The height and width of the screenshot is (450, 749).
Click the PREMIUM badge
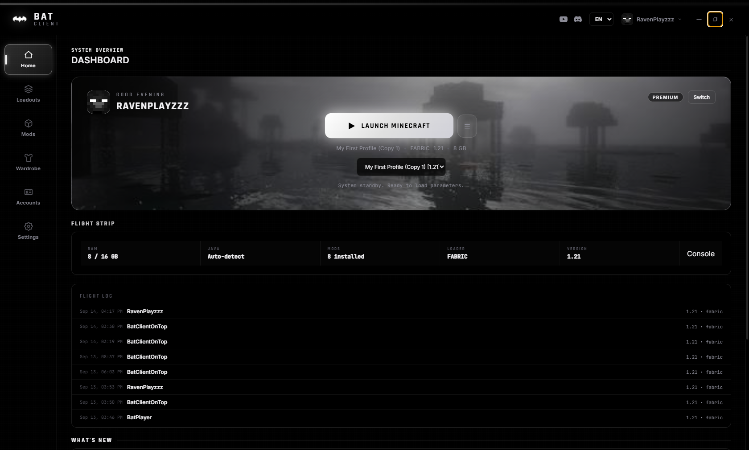point(665,97)
